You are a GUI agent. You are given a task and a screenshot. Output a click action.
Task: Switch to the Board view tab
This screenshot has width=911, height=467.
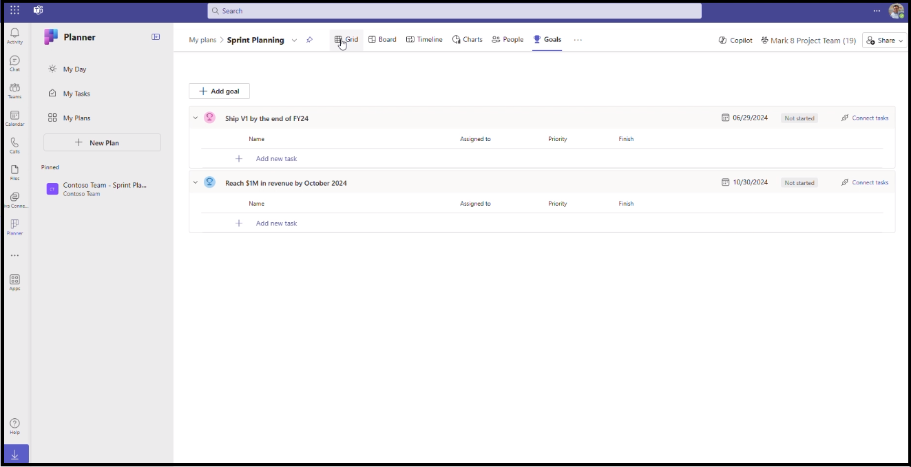pyautogui.click(x=382, y=40)
